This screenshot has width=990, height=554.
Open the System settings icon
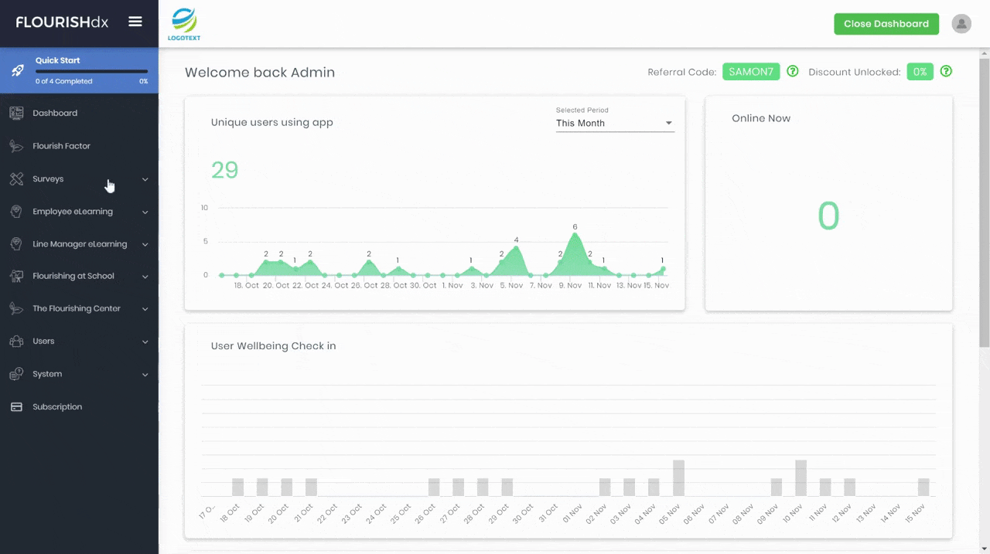(16, 373)
